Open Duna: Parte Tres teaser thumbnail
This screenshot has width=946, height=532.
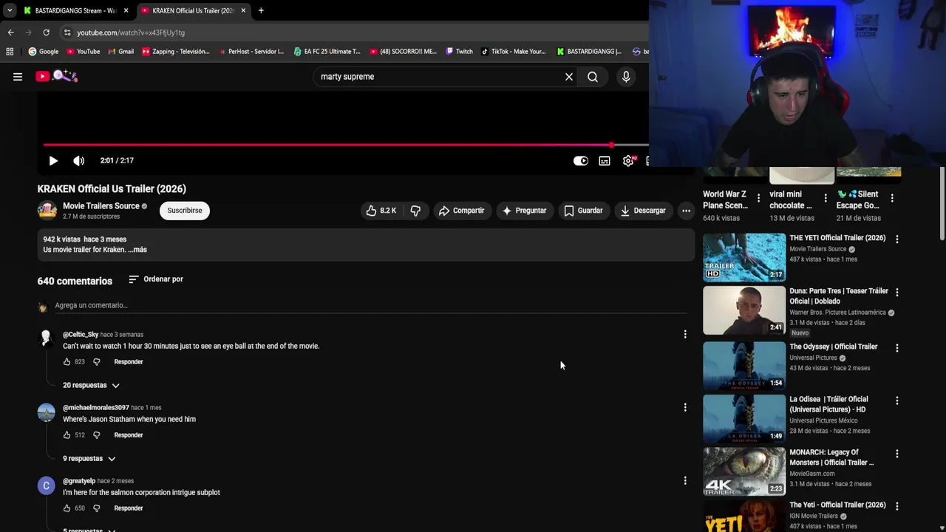(x=744, y=310)
